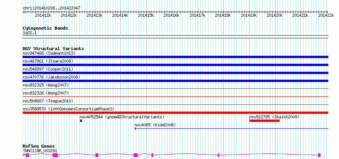This screenshot has height=159, width=339.
Task: Select the small blue nsv4052544 variant box
Action: coord(81,121)
